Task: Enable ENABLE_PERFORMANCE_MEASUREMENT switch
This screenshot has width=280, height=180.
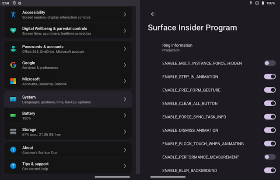Action: 270,157
